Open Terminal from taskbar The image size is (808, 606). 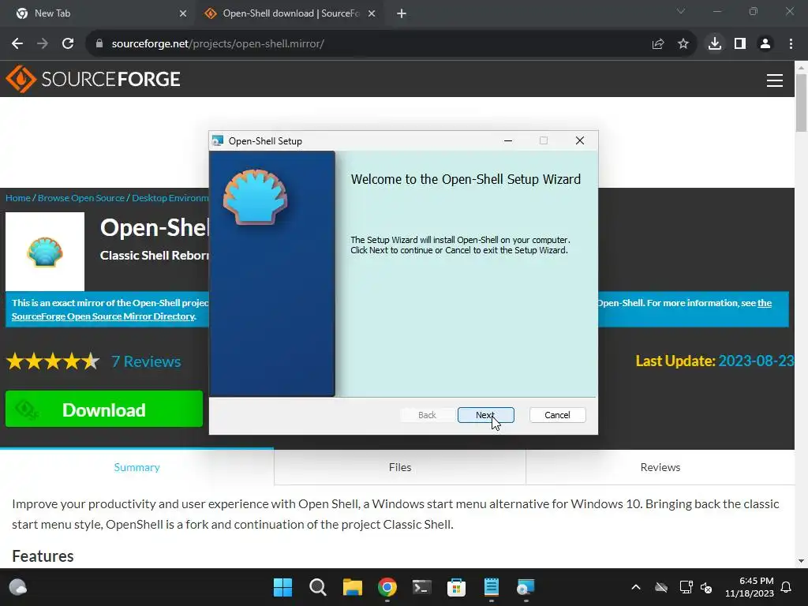421,587
